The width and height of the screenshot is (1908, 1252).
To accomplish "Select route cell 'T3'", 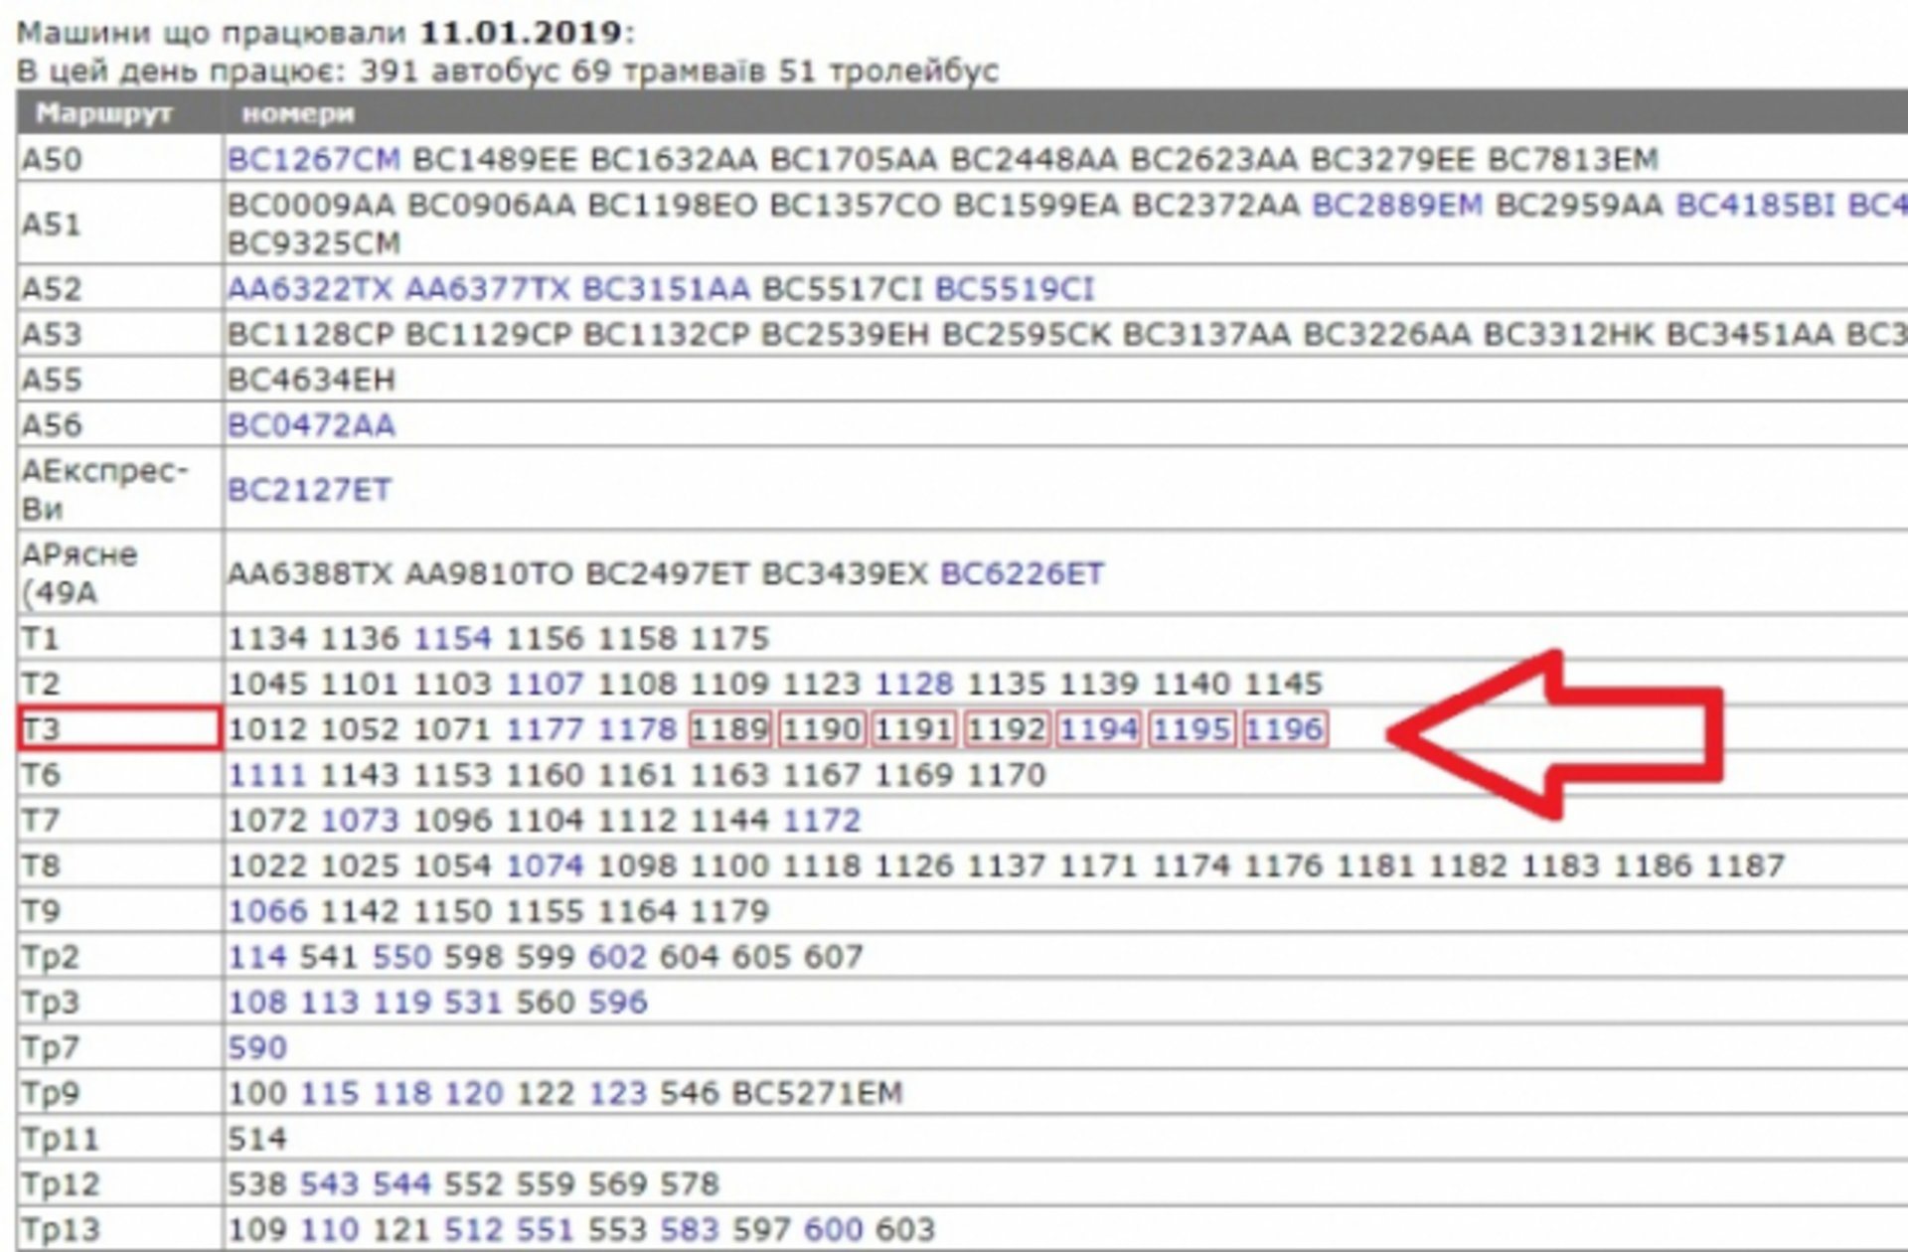I will (x=119, y=729).
